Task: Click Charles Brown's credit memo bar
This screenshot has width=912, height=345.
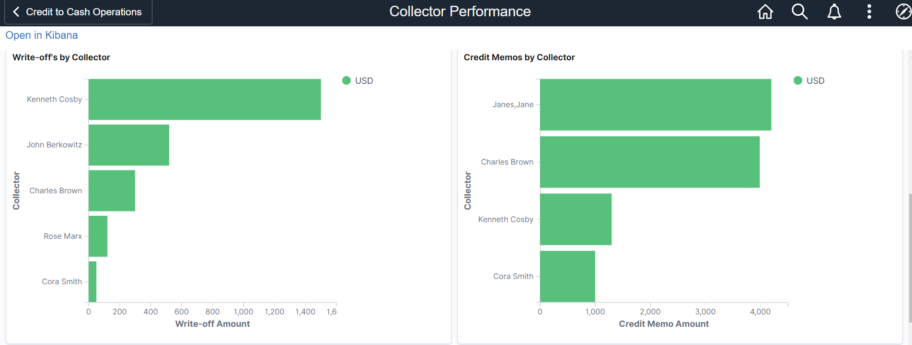Action: (x=649, y=162)
